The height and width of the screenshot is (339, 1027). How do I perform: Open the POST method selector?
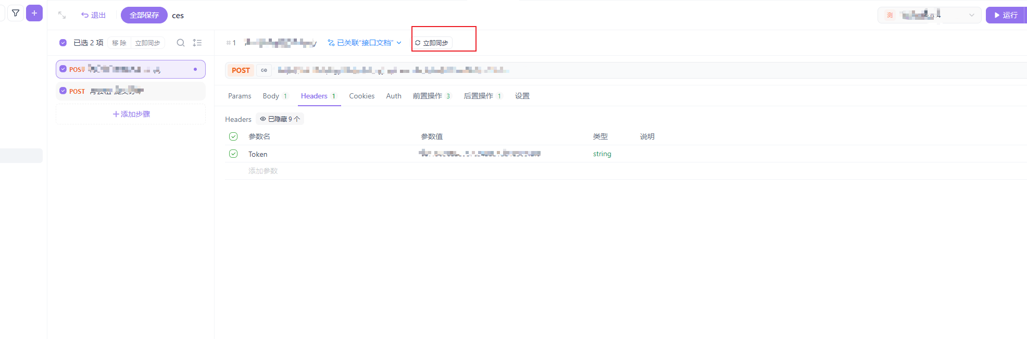[x=241, y=70]
